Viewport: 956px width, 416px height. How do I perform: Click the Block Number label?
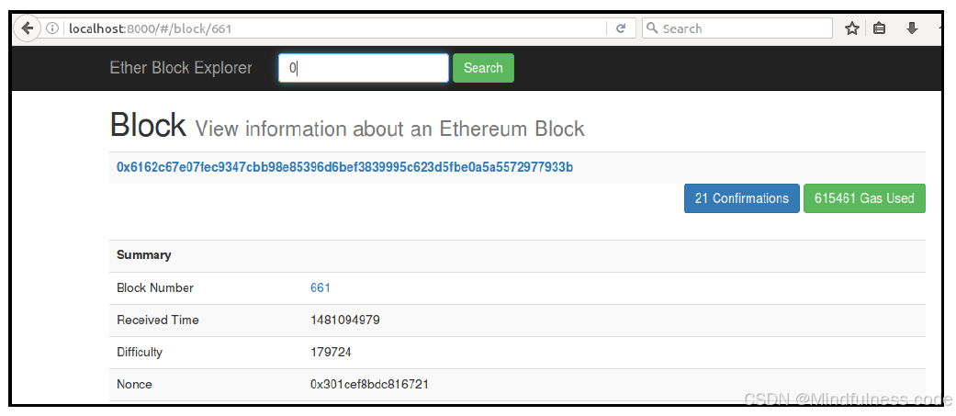[x=155, y=288]
